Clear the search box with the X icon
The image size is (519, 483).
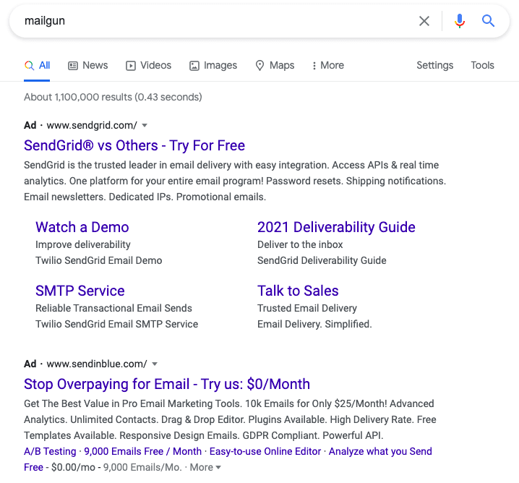pyautogui.click(x=424, y=21)
